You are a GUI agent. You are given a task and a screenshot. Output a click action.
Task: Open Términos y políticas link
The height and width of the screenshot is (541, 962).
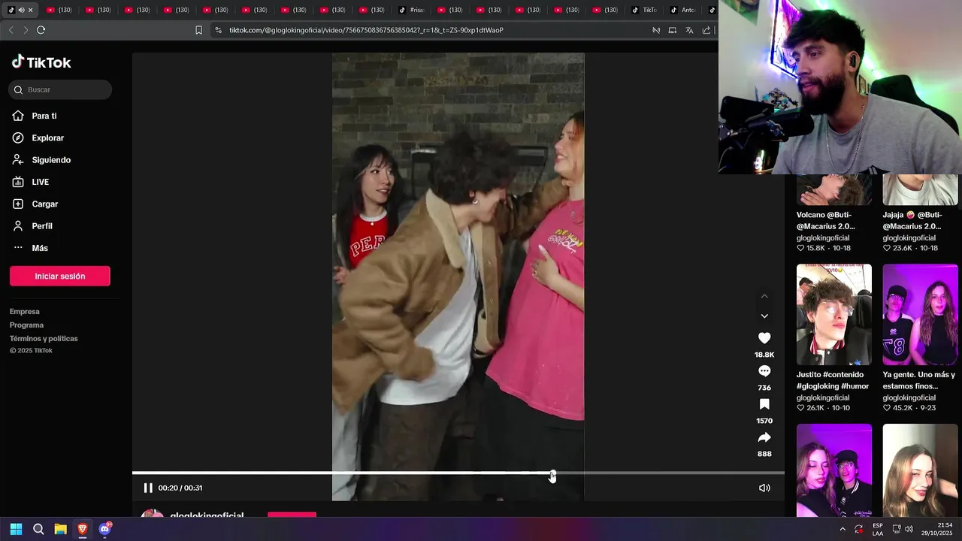[44, 338]
